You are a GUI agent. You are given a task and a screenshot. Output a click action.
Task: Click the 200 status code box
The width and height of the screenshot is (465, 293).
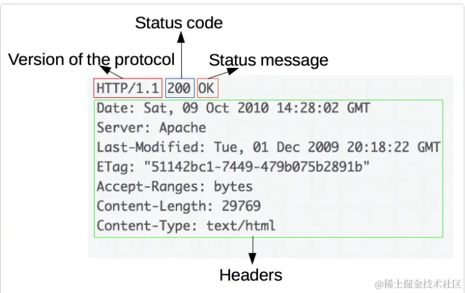(x=179, y=88)
